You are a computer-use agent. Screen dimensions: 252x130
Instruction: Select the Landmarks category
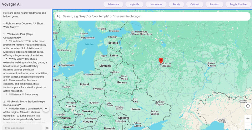coord(156,4)
